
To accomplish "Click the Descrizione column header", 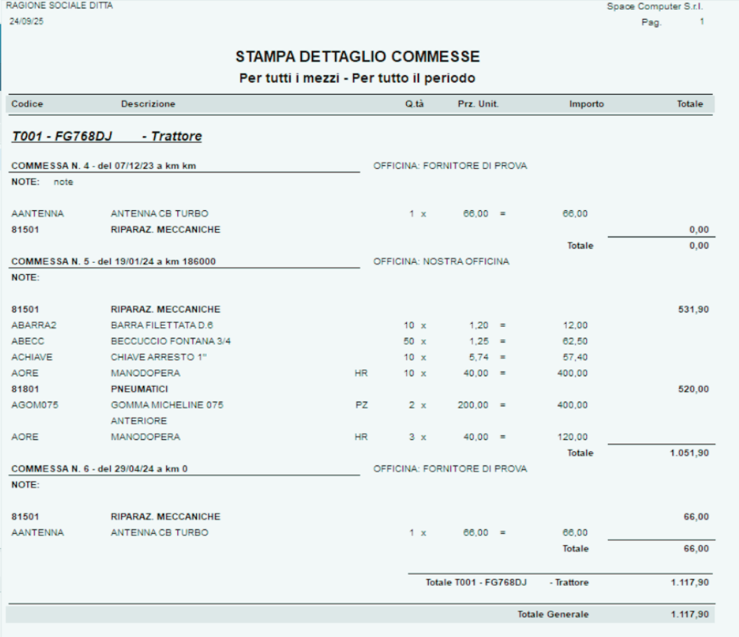I will click(148, 104).
